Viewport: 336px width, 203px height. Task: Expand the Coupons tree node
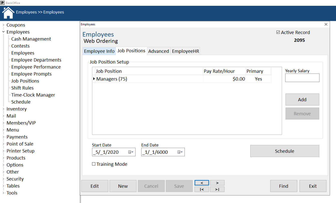pyautogui.click(x=3, y=25)
